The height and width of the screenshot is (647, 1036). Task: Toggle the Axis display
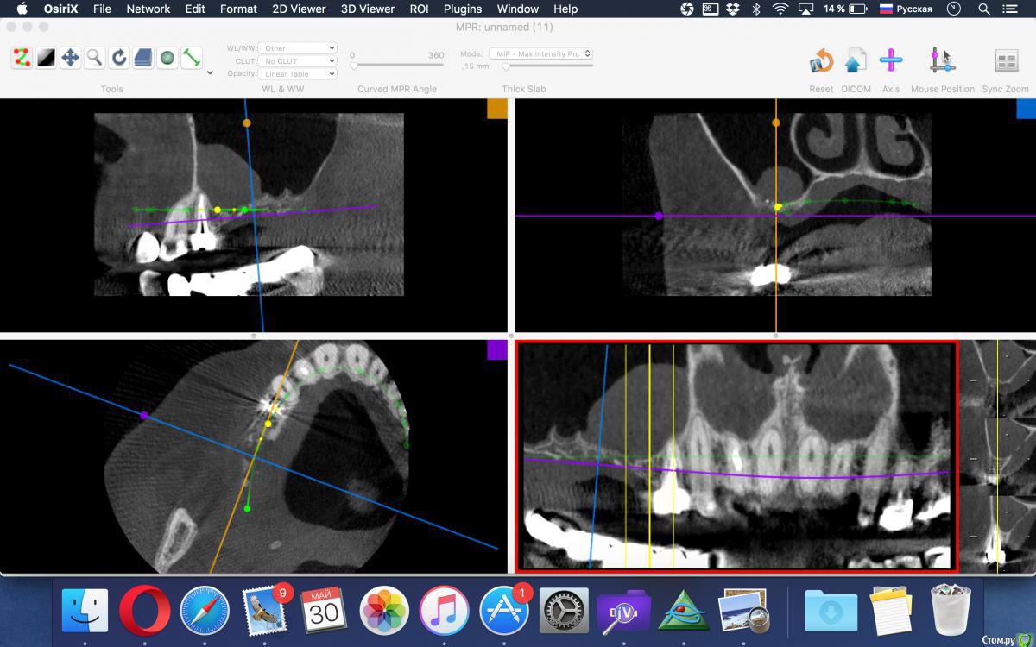pyautogui.click(x=890, y=60)
